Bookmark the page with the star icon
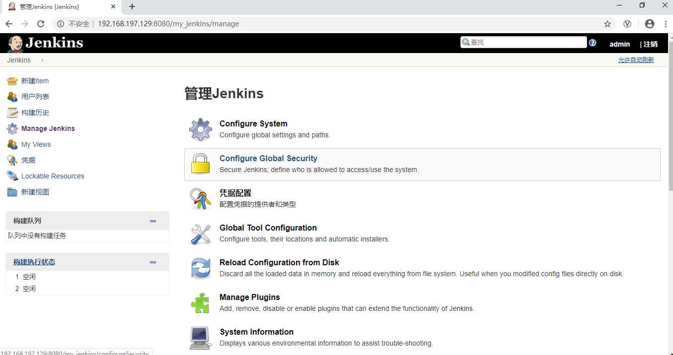Viewport: 673px width, 355px height. 607,24
